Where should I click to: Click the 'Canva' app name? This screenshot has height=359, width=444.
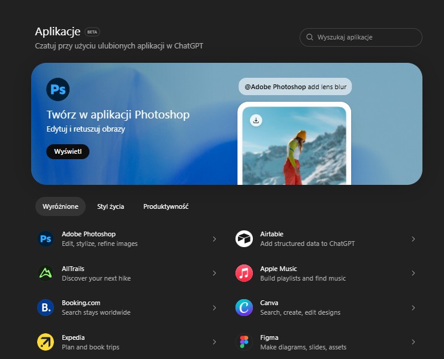point(269,303)
